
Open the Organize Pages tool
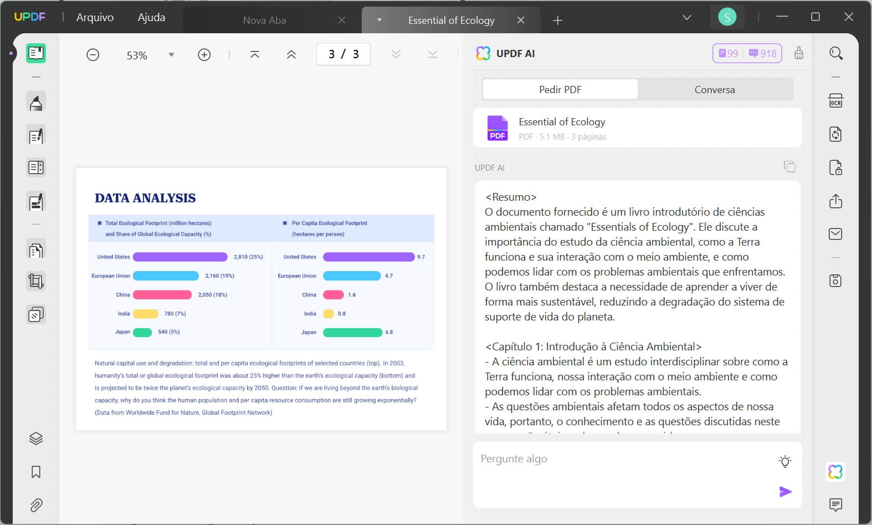pyautogui.click(x=36, y=251)
